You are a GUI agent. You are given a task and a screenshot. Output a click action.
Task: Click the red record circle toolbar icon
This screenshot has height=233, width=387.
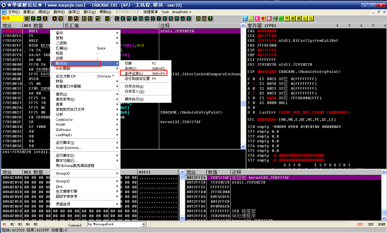(x=263, y=18)
